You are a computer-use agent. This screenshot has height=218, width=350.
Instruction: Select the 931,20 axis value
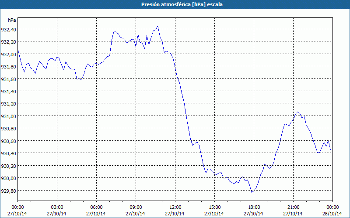(x=8, y=104)
